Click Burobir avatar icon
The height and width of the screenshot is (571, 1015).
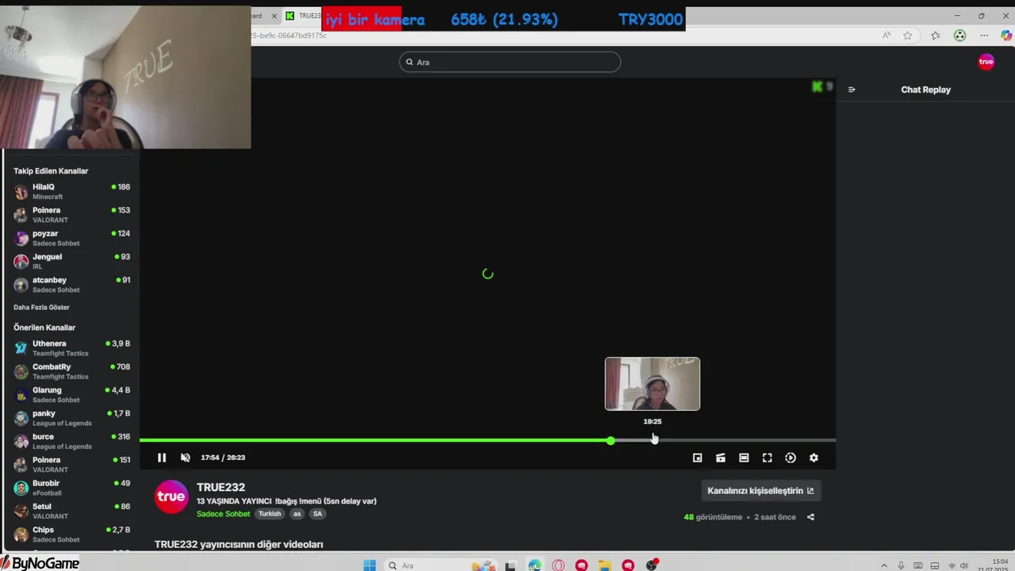point(21,488)
